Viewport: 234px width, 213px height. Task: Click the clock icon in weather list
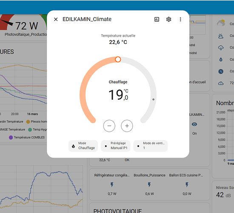pos(221,71)
